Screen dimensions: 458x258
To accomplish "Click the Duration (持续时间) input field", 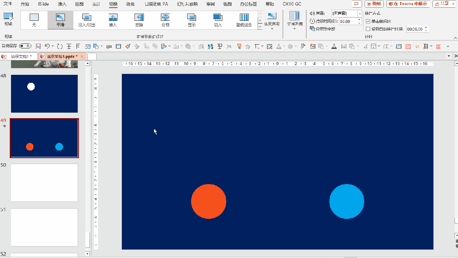I will [348, 21].
